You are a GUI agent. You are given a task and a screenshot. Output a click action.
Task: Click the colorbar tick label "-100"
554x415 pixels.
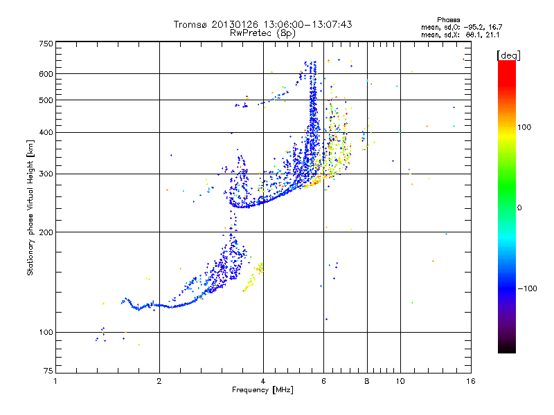click(x=527, y=288)
